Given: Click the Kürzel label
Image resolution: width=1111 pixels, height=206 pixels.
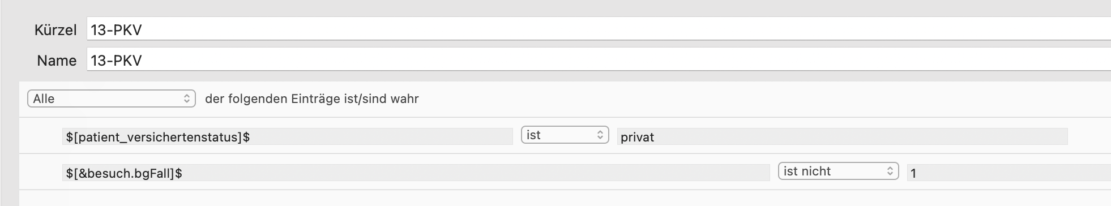Looking at the screenshot, I should pyautogui.click(x=55, y=30).
